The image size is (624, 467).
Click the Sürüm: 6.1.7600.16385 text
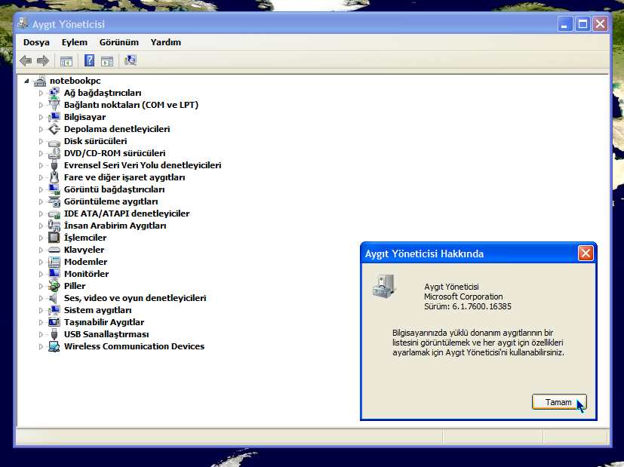(468, 307)
